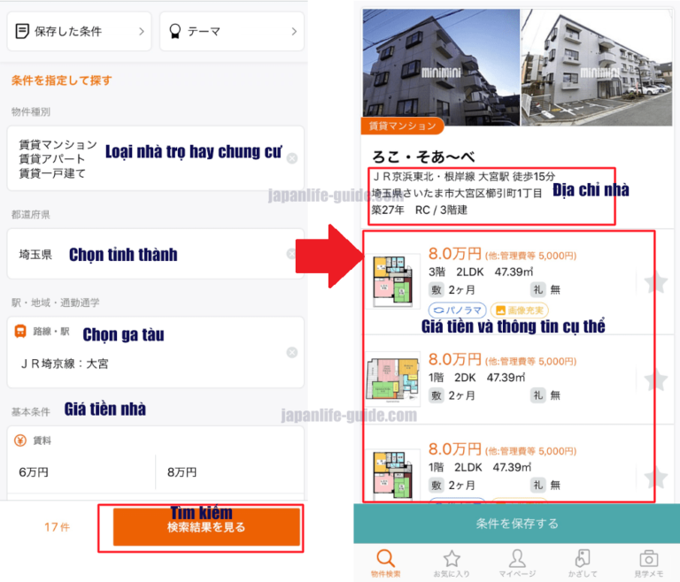The height and width of the screenshot is (582, 680).
Task: Click the 17件 result count
Action: click(x=57, y=527)
